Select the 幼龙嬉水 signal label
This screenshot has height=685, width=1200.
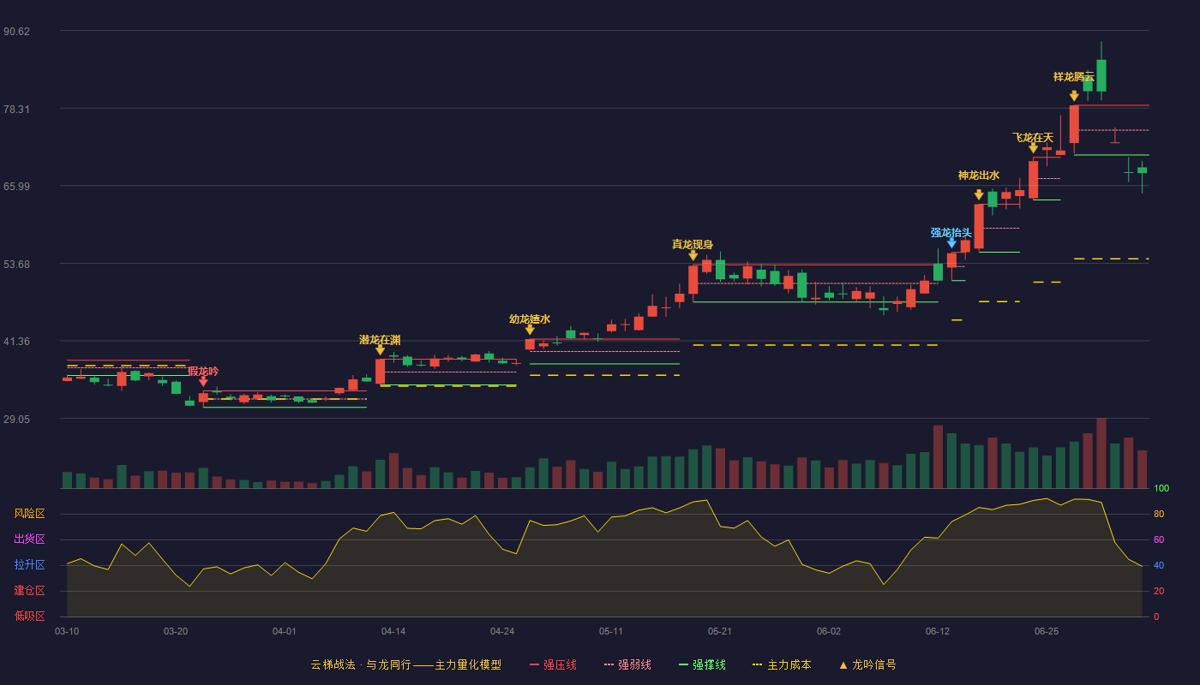pyautogui.click(x=530, y=319)
